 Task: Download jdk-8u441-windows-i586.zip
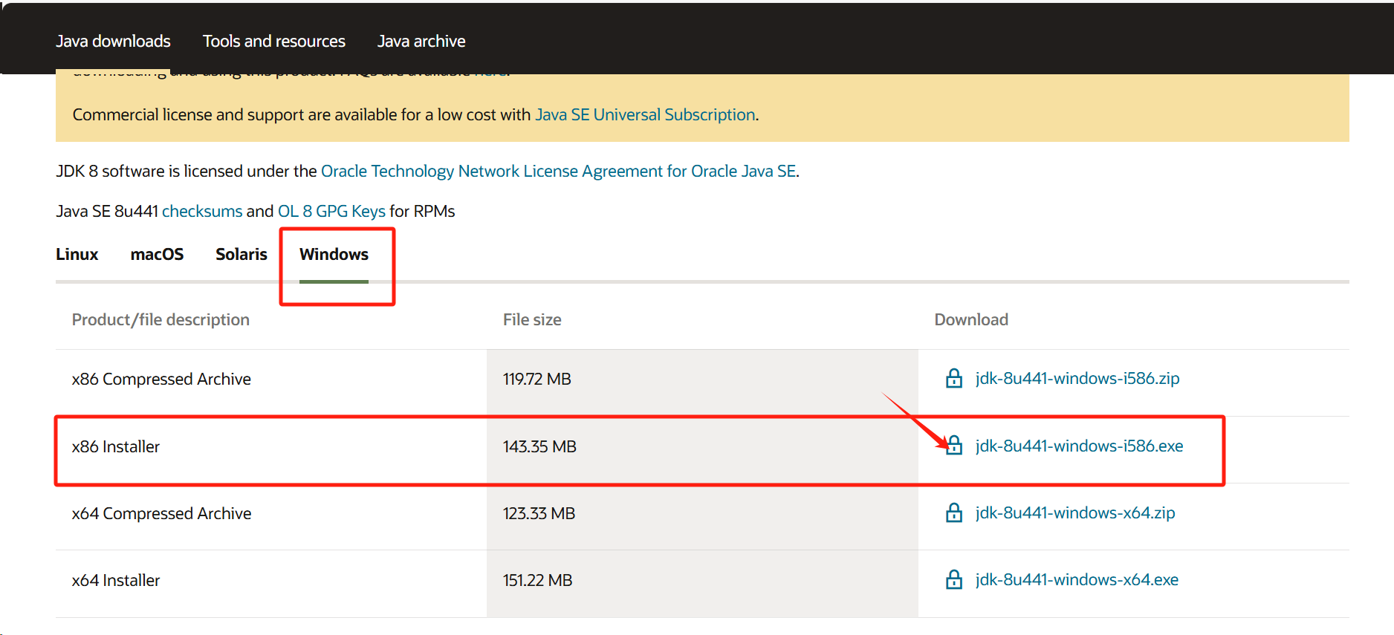coord(1077,379)
